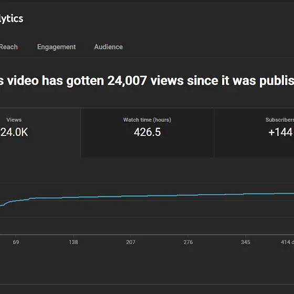Select the Views metric card
This screenshot has height=294, width=294.
tap(40, 133)
